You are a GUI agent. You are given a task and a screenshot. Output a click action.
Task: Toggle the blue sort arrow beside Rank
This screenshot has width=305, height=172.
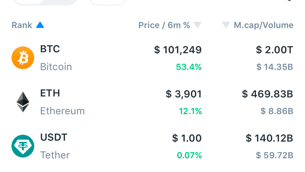pyautogui.click(x=40, y=25)
